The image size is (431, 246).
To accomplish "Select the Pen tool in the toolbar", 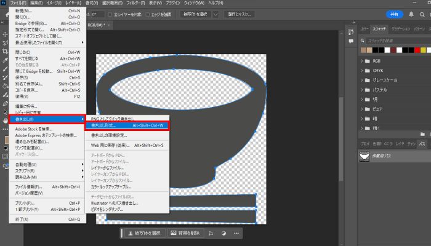I will (5, 103).
